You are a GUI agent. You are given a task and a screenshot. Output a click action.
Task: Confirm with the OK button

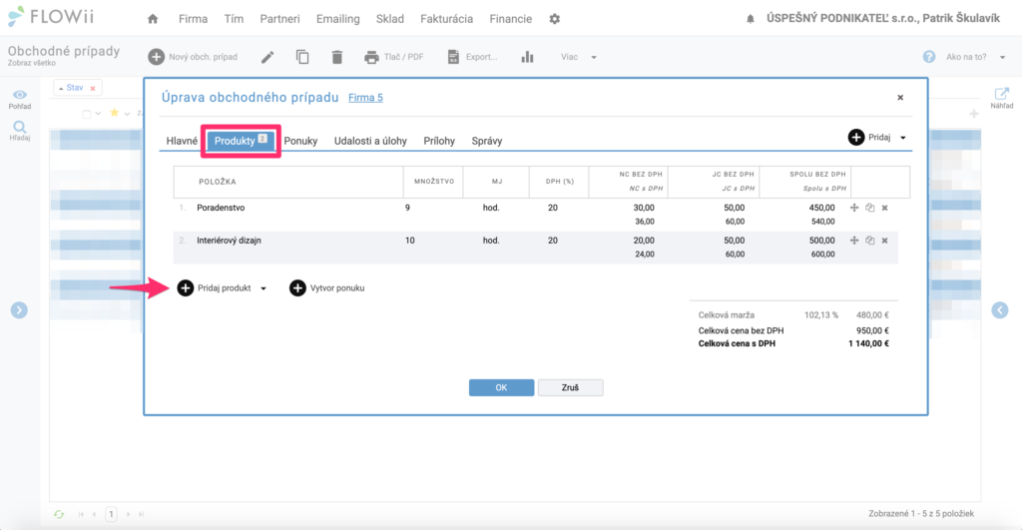pyautogui.click(x=501, y=388)
